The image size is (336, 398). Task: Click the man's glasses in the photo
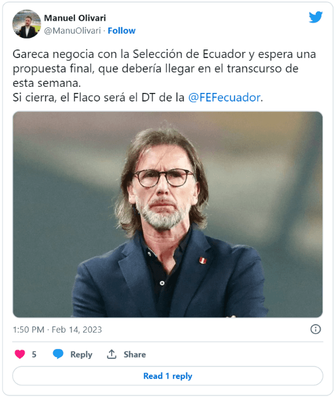point(164,178)
